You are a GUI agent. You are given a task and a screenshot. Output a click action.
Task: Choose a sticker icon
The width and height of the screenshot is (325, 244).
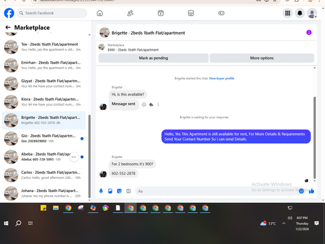pos(119,191)
